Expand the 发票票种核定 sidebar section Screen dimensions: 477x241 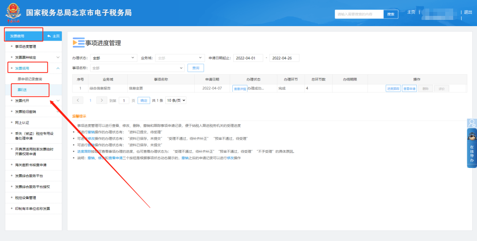(58, 57)
